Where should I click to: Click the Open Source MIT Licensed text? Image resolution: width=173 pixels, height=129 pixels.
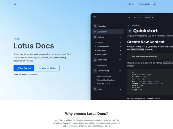(x=25, y=75)
